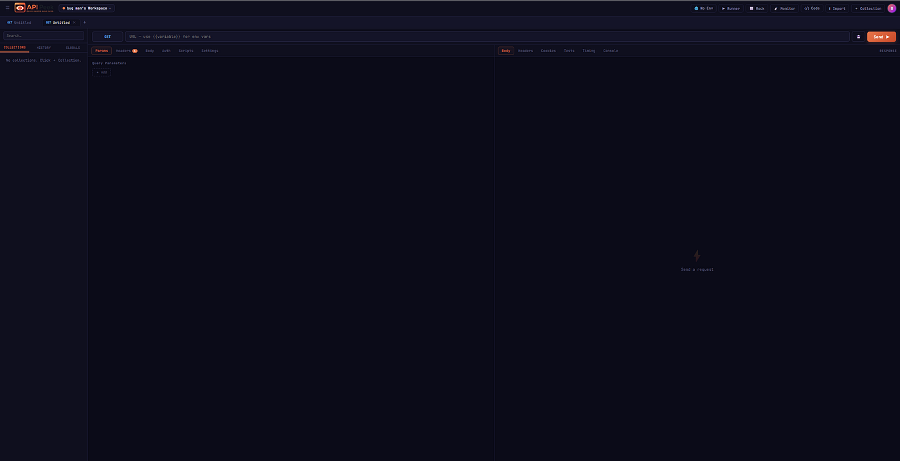Open the Mock button
This screenshot has height=461, width=900.
click(757, 8)
